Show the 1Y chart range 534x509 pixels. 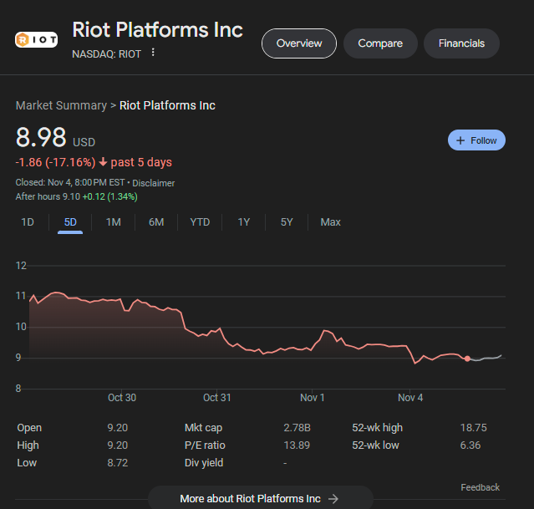(243, 222)
